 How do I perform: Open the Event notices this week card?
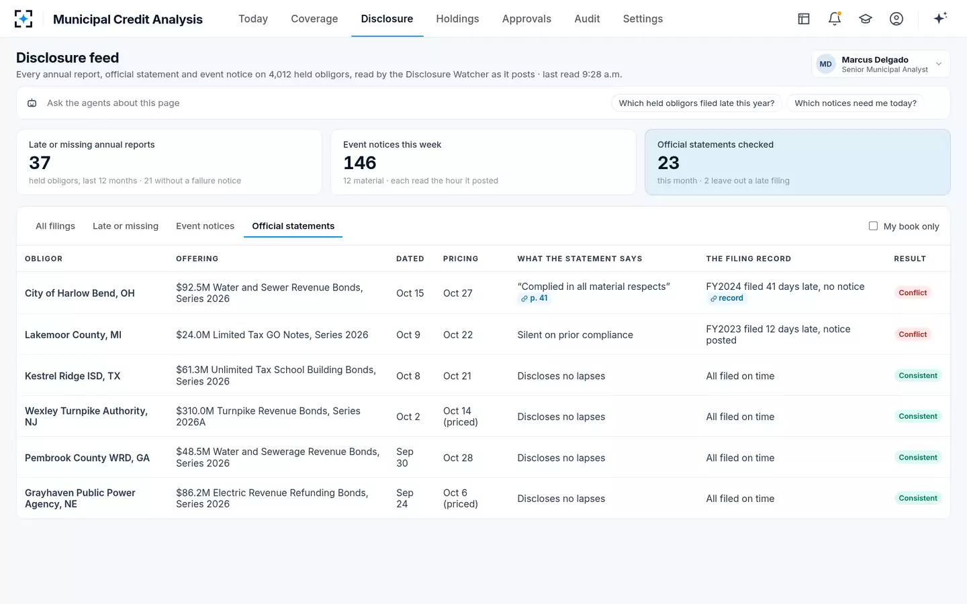coord(483,162)
